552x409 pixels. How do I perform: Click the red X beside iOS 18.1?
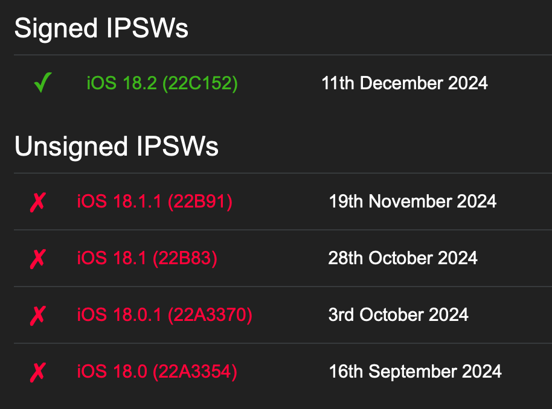click(x=37, y=258)
